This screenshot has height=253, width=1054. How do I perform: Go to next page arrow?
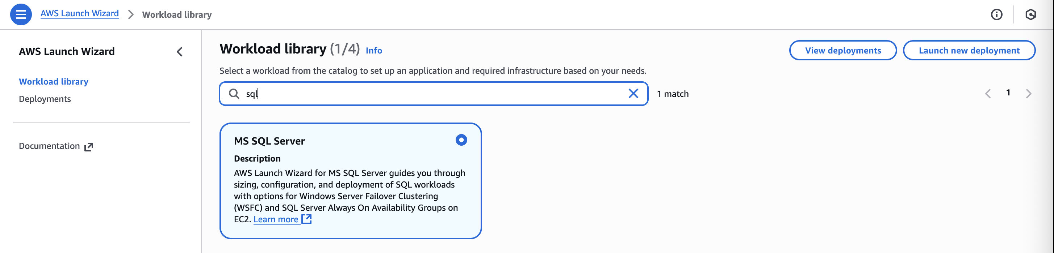[x=1029, y=94]
